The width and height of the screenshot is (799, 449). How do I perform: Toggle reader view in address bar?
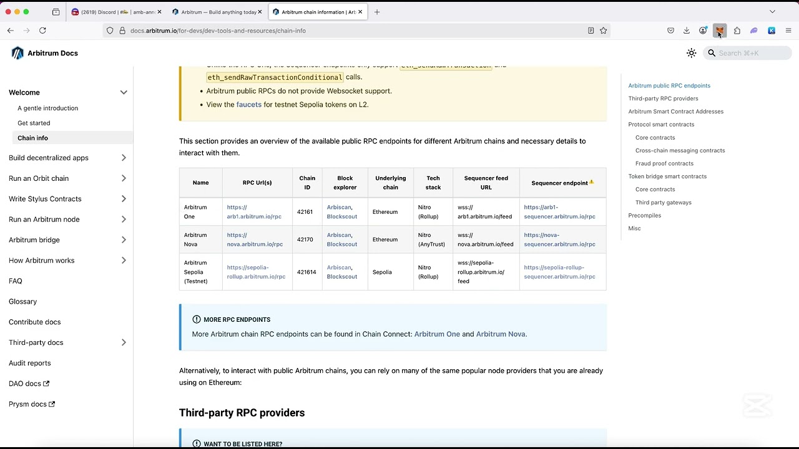pyautogui.click(x=591, y=31)
